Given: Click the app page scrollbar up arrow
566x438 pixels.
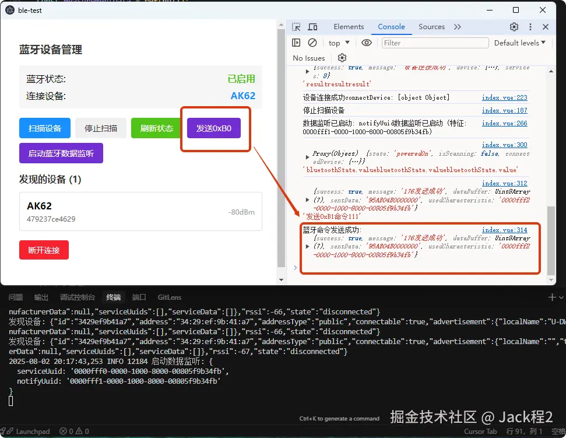Looking at the screenshot, I should 281,25.
